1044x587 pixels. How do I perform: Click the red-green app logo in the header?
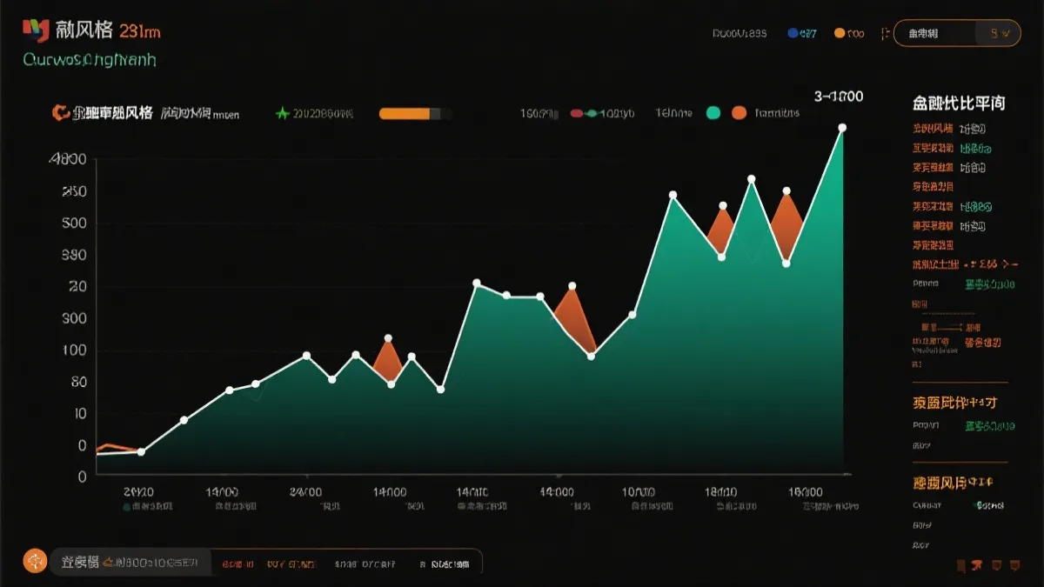coord(36,31)
